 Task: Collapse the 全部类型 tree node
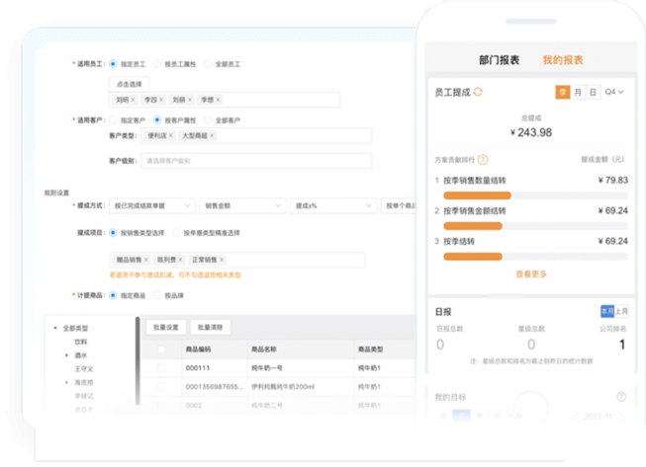(x=55, y=328)
